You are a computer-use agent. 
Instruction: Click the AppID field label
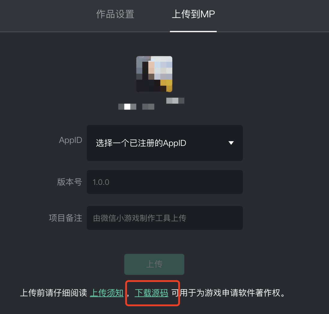tap(71, 140)
